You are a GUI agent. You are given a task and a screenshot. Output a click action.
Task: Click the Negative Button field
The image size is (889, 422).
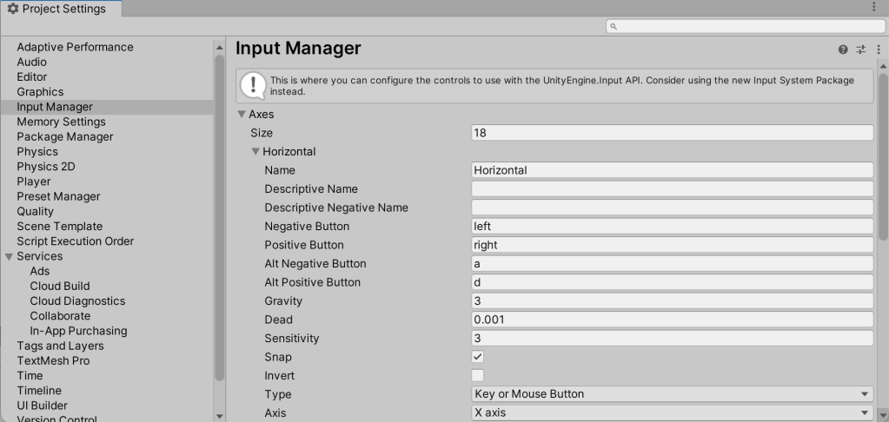click(x=672, y=227)
